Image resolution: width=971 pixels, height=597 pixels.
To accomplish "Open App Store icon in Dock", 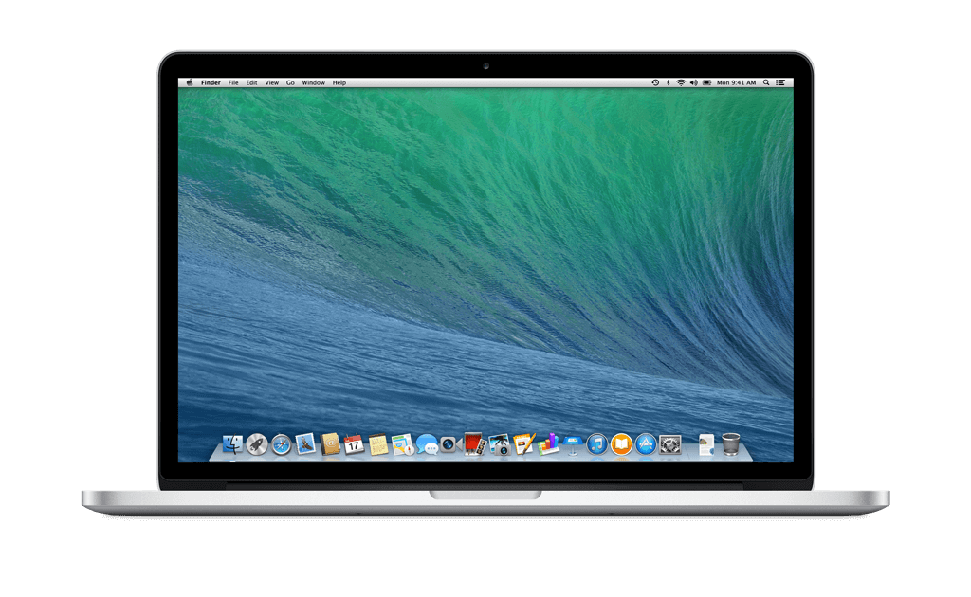I will (x=646, y=444).
